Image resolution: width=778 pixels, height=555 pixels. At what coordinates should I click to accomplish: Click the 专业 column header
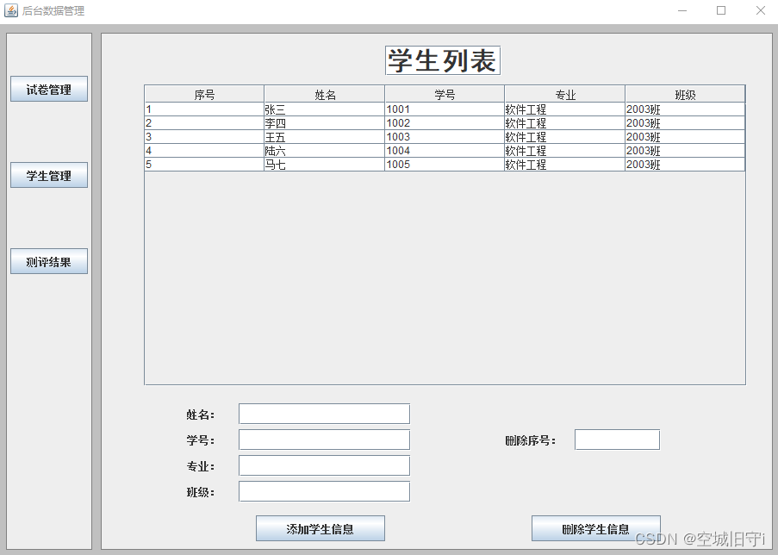tap(564, 93)
